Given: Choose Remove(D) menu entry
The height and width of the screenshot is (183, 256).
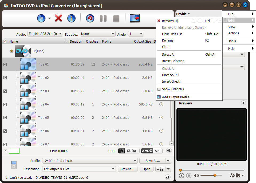Looking at the screenshot, I should click(x=189, y=21).
